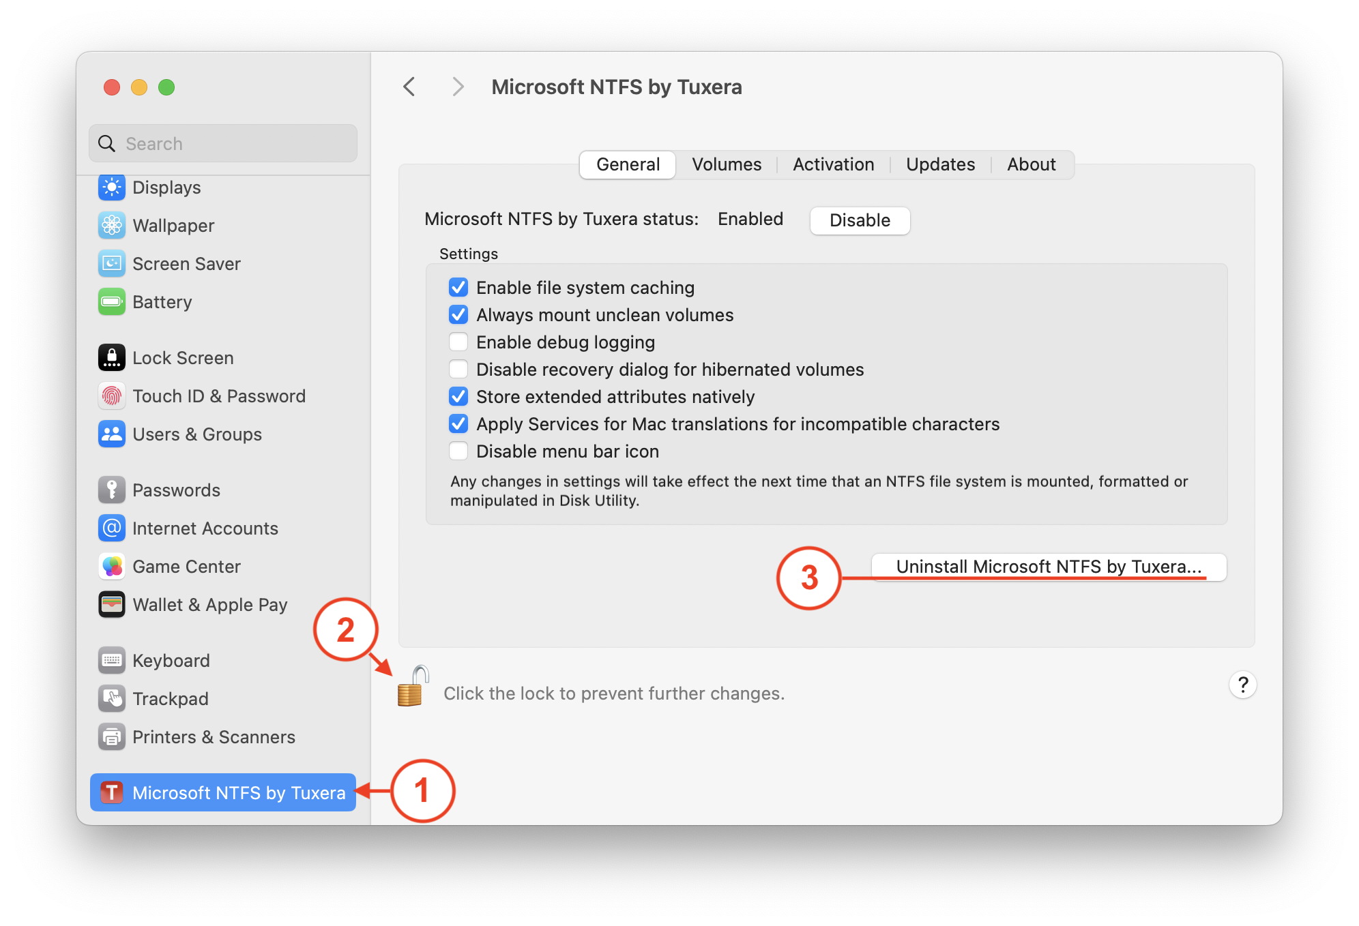Viewport: 1359px width, 926px height.
Task: Select Lock Screen text in sidebar
Action: coord(183,358)
